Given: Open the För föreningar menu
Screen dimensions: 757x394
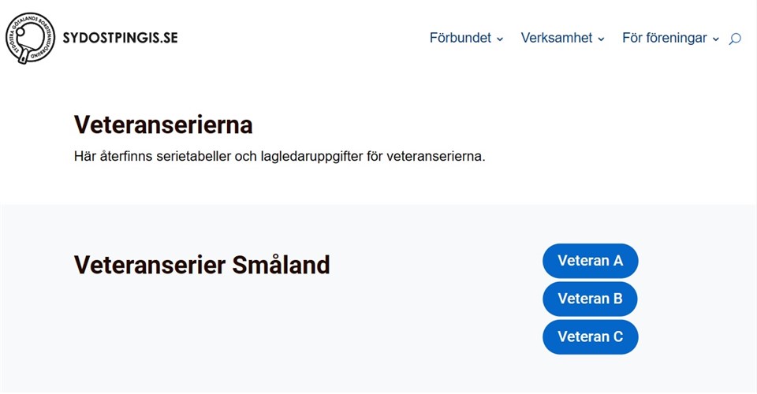Looking at the screenshot, I should coord(664,38).
